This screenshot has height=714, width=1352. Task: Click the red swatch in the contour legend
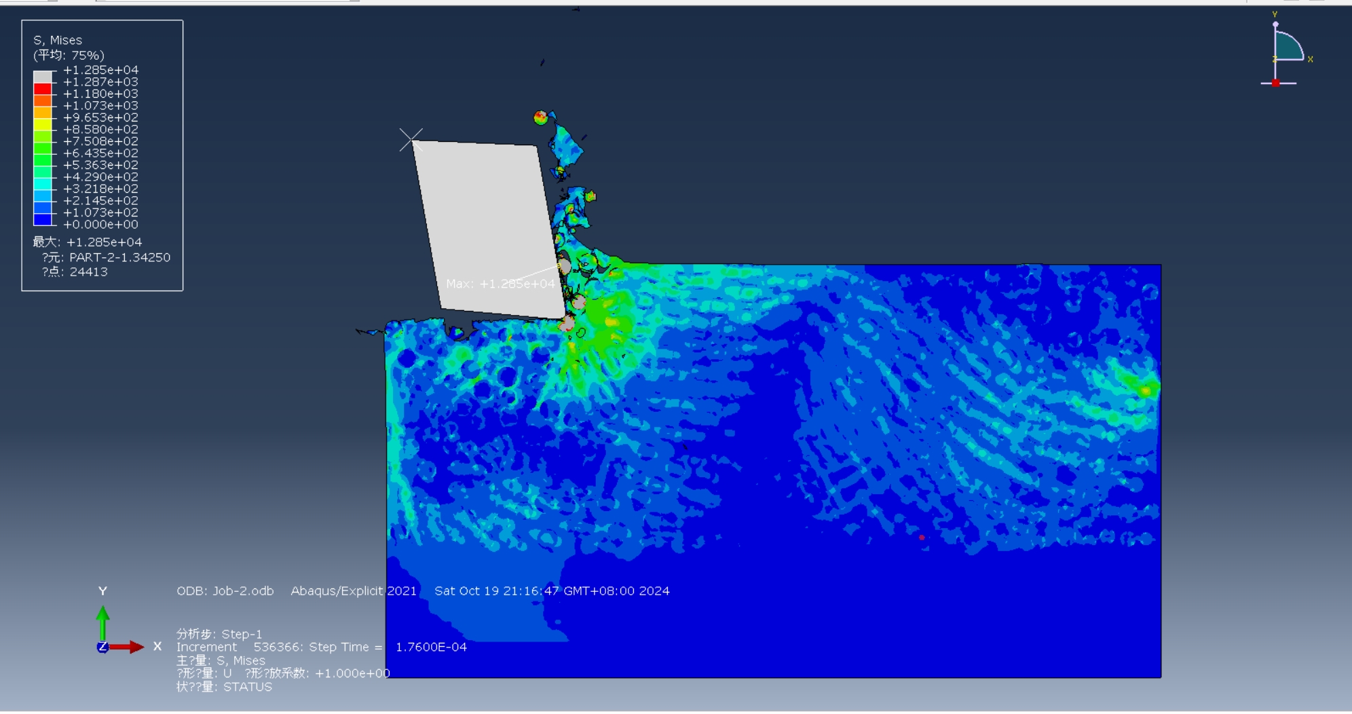[x=43, y=89]
